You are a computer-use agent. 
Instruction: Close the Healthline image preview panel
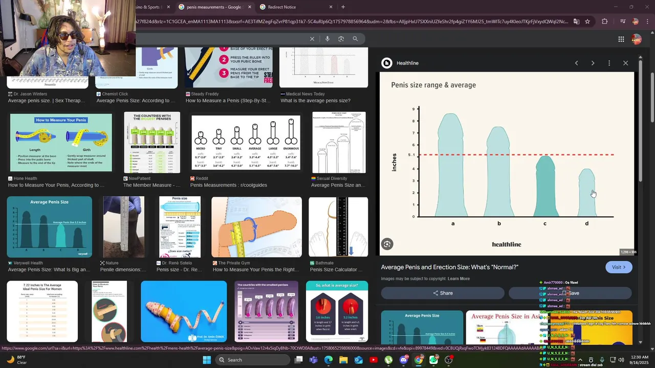pyautogui.click(x=625, y=63)
